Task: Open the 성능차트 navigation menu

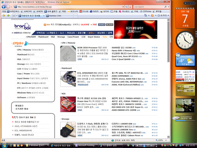Action: coord(101,33)
